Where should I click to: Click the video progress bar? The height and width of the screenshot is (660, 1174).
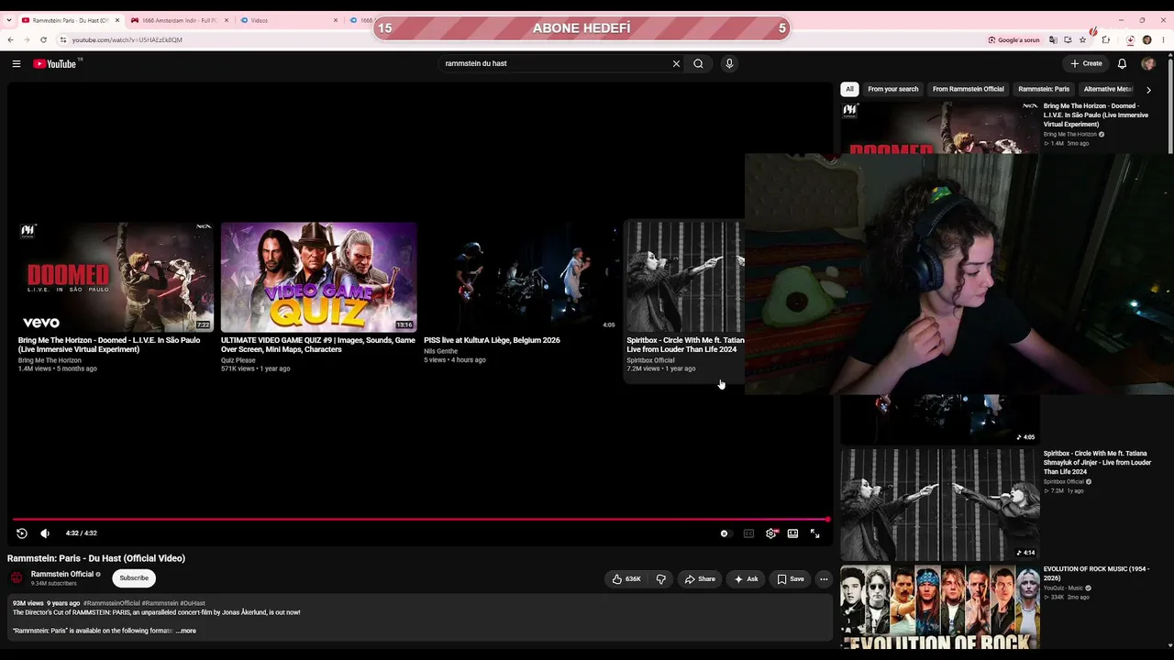coord(420,520)
